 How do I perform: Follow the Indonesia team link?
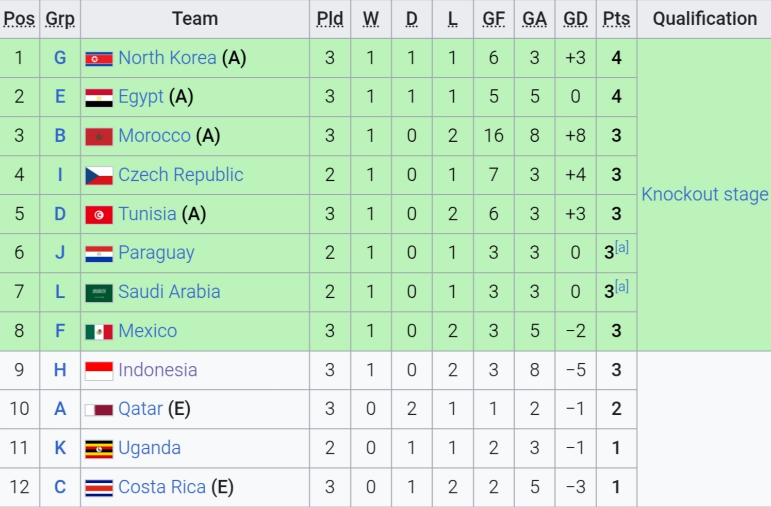point(158,370)
